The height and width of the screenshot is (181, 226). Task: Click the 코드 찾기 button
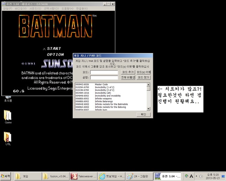click(144, 77)
